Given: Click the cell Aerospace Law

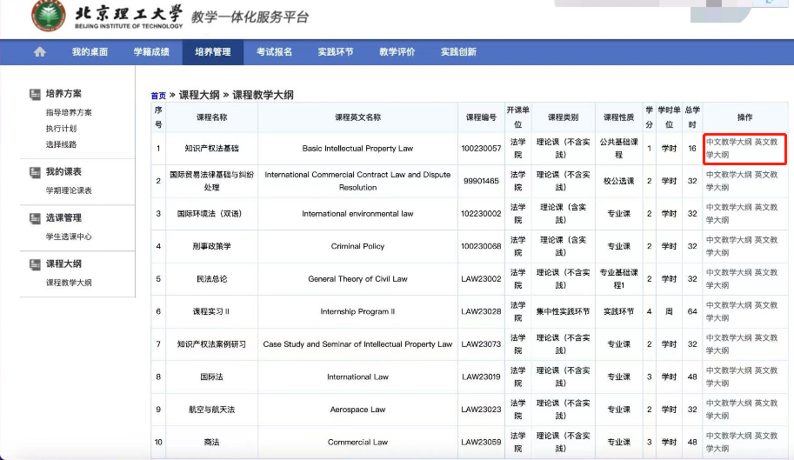Looking at the screenshot, I should point(357,410).
